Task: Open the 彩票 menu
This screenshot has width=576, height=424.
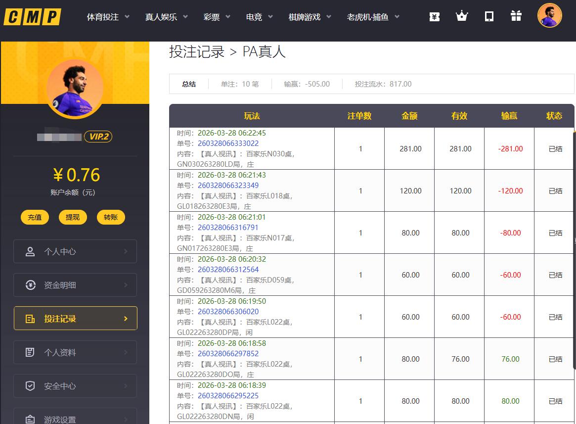Action: tap(217, 17)
